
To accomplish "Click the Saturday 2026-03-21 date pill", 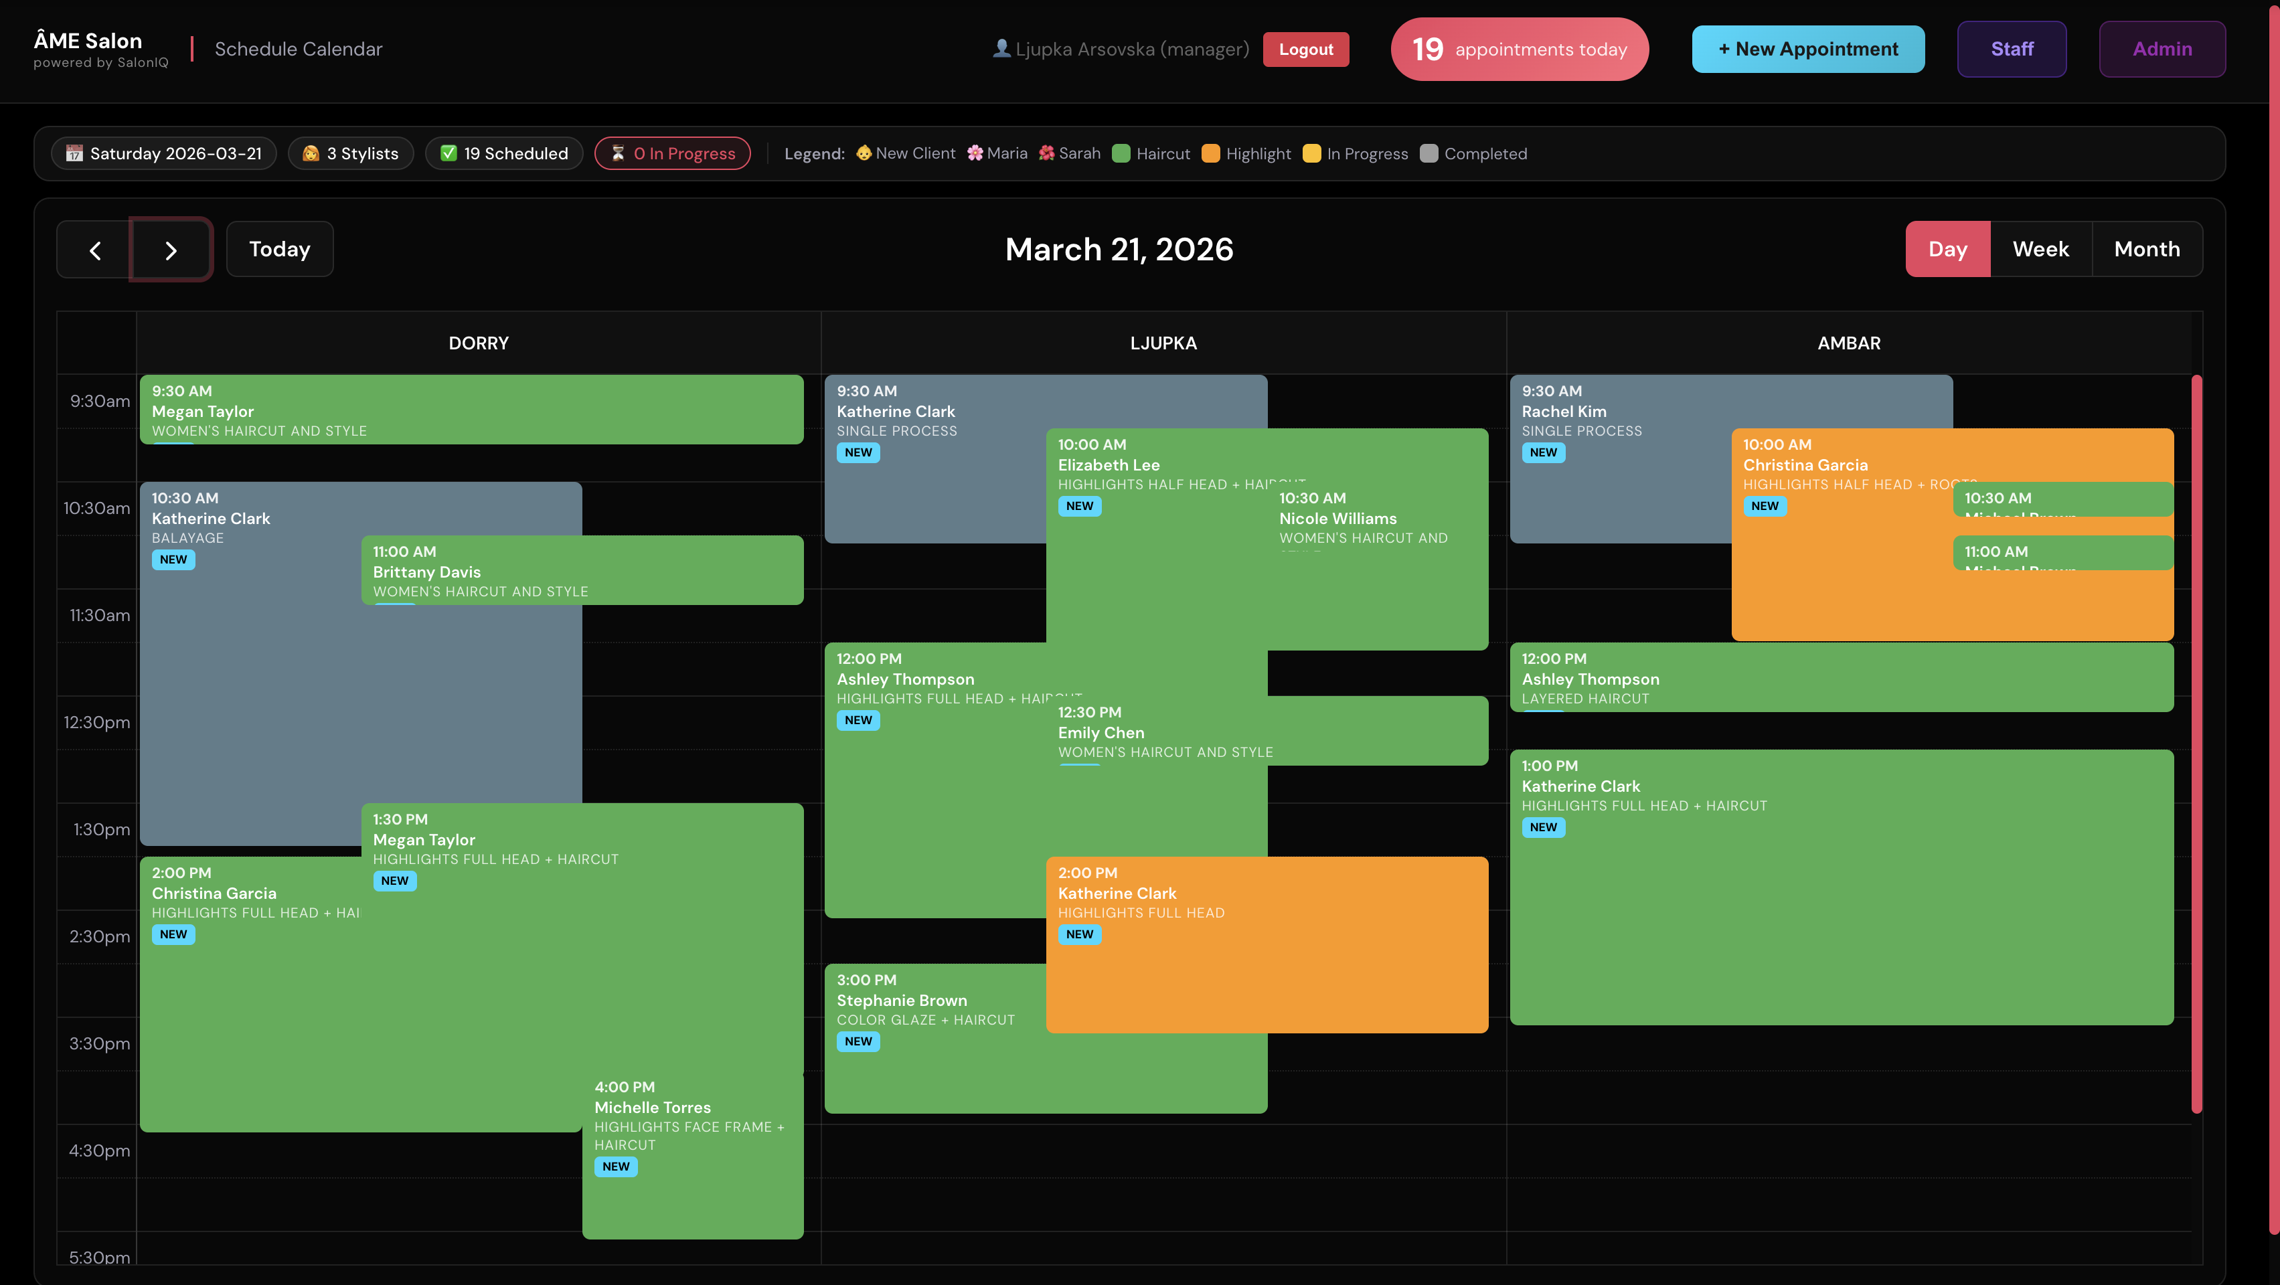I will coord(164,153).
